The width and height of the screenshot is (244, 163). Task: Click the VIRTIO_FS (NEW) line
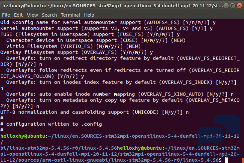coord(73,46)
